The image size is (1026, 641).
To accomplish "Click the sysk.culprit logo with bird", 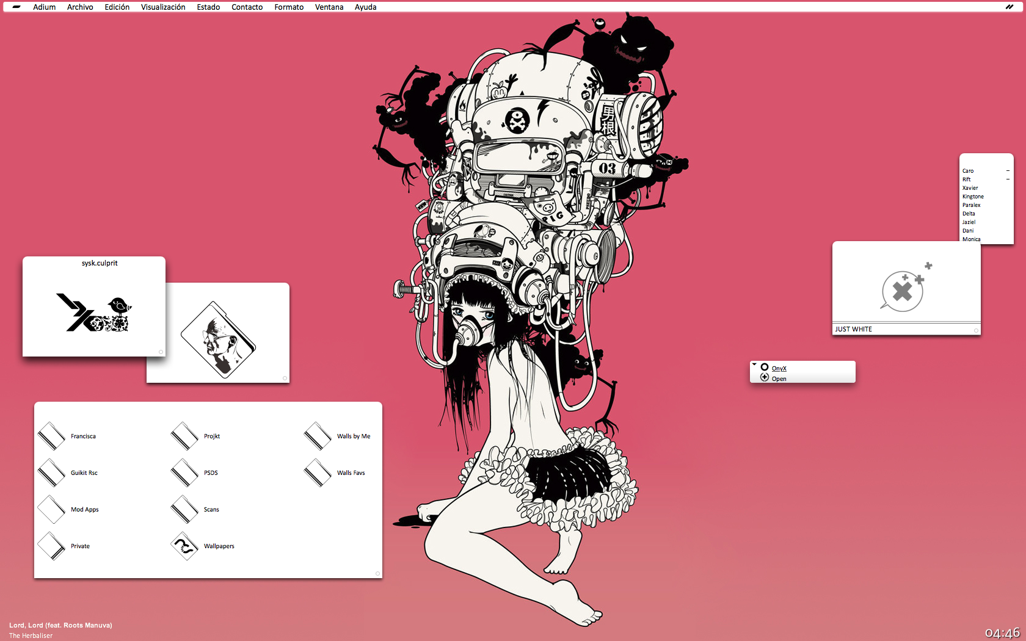I will pyautogui.click(x=94, y=313).
